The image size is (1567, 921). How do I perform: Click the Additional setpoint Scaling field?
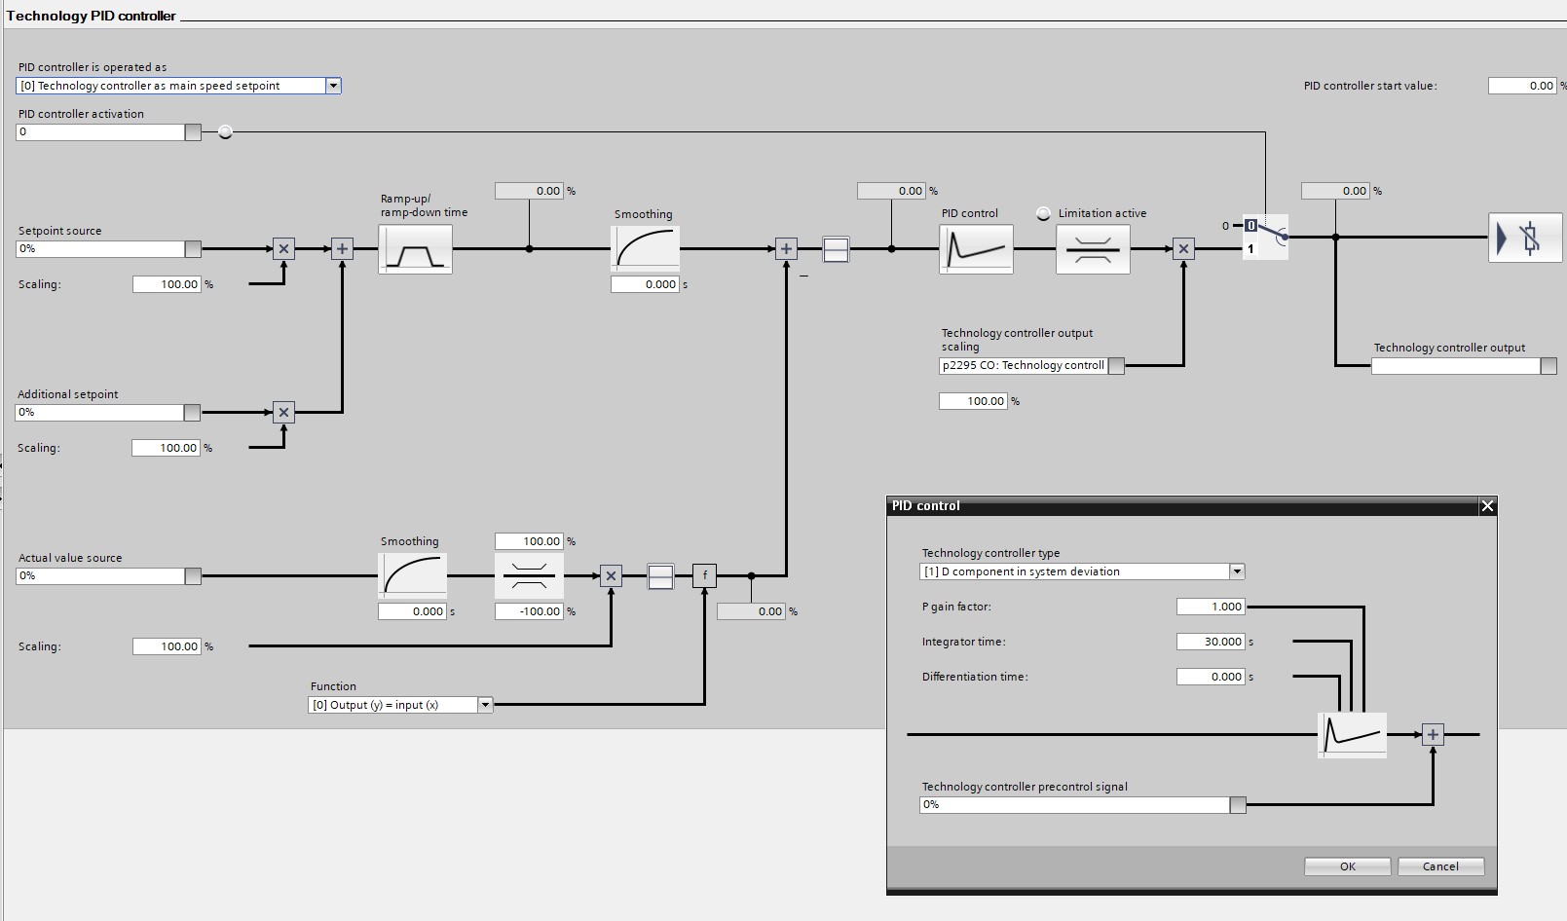pyautogui.click(x=166, y=448)
